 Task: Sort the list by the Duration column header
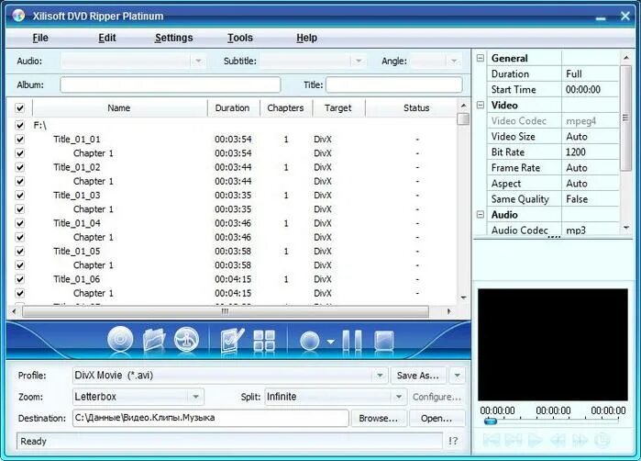pyautogui.click(x=233, y=108)
